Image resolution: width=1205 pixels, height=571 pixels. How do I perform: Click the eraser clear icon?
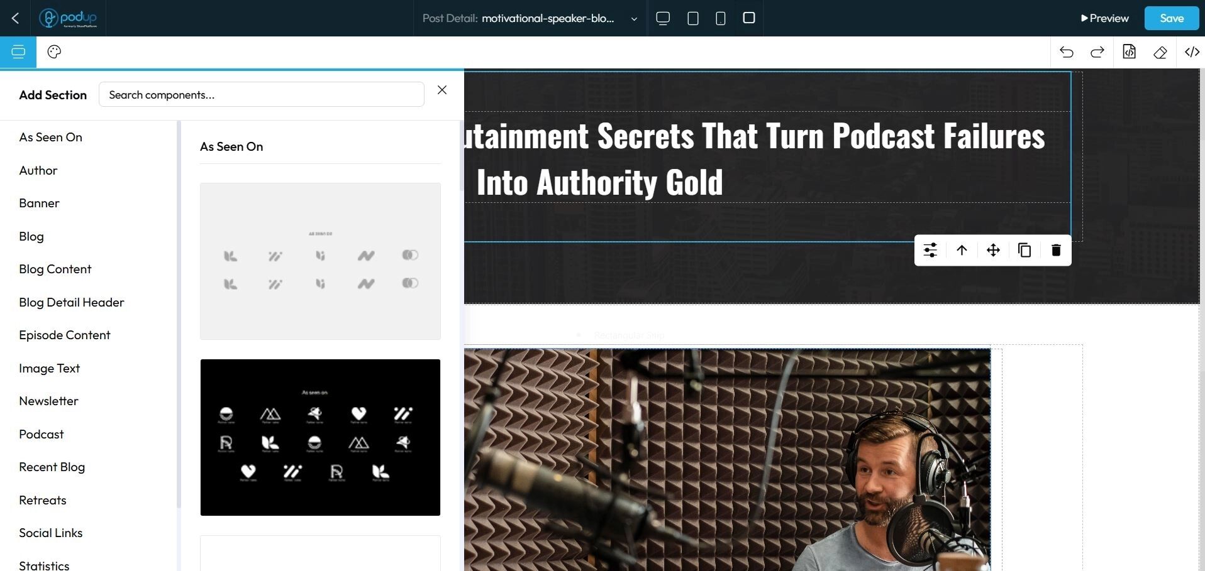[x=1160, y=52]
